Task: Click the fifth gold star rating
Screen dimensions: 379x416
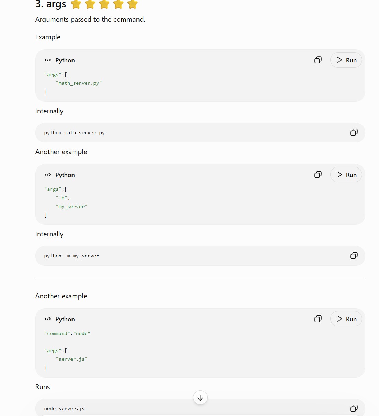Action: [132, 4]
